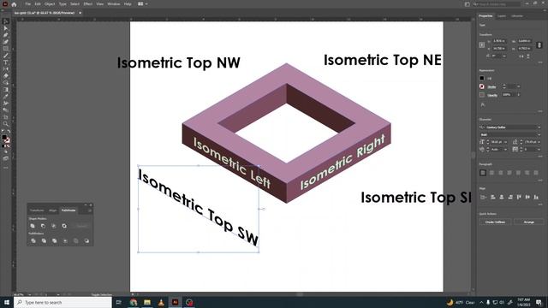Select the Rectangle tool
This screenshot has height=308, width=548.
click(6, 49)
